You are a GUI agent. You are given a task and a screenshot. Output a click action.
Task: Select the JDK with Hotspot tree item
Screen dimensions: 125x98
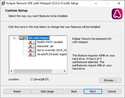(39, 38)
